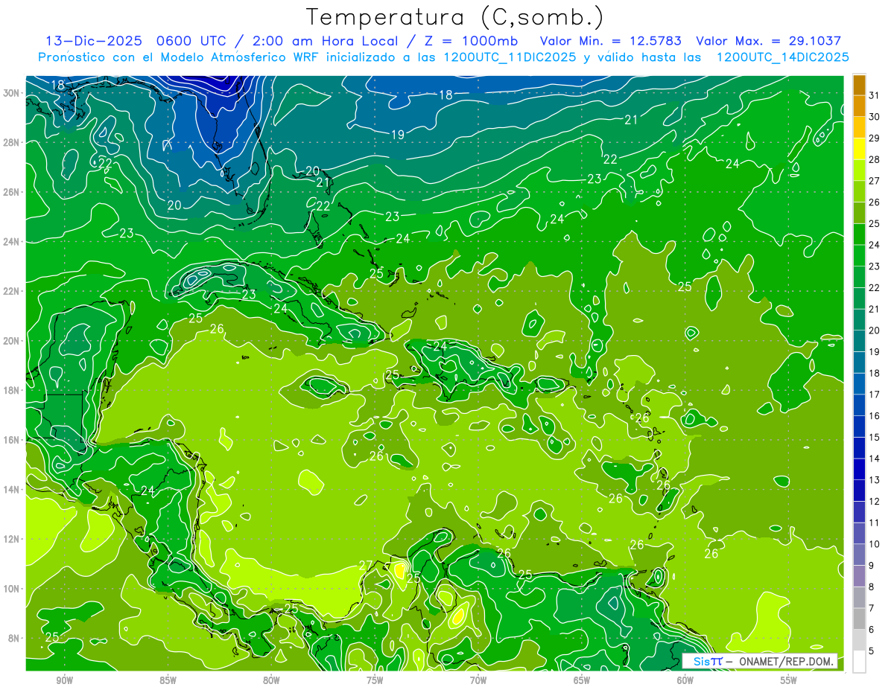The width and height of the screenshot is (894, 690).
Task: Click the 24N latitude label
Action: coord(13,241)
